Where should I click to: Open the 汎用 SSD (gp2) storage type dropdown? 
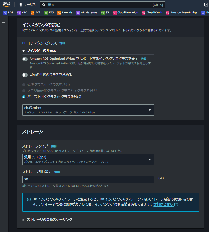[88, 159]
